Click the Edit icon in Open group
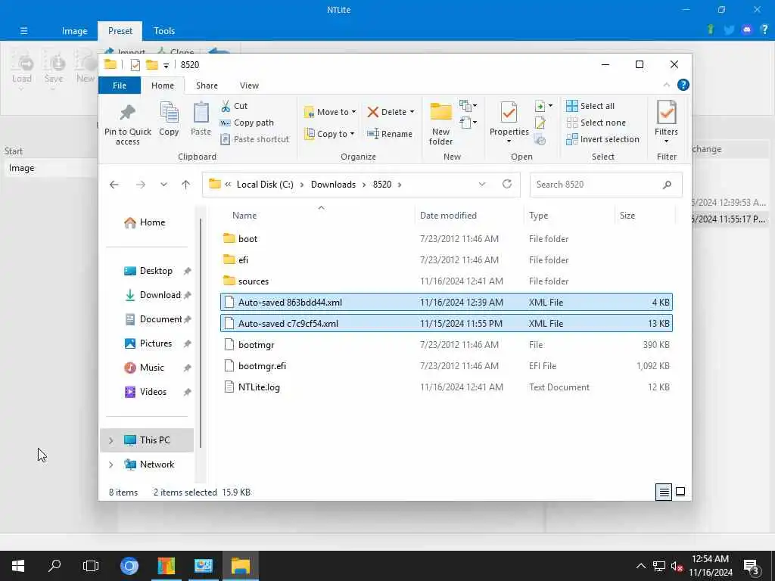Image resolution: width=775 pixels, height=581 pixels. 540,123
